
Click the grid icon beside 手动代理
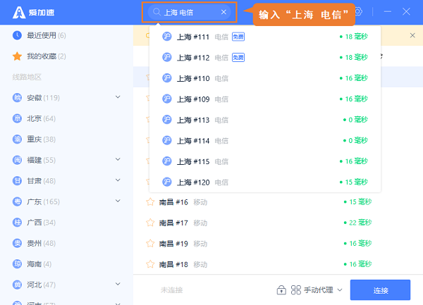(295, 290)
